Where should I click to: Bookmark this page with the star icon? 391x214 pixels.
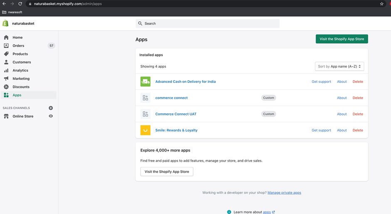pos(381,4)
